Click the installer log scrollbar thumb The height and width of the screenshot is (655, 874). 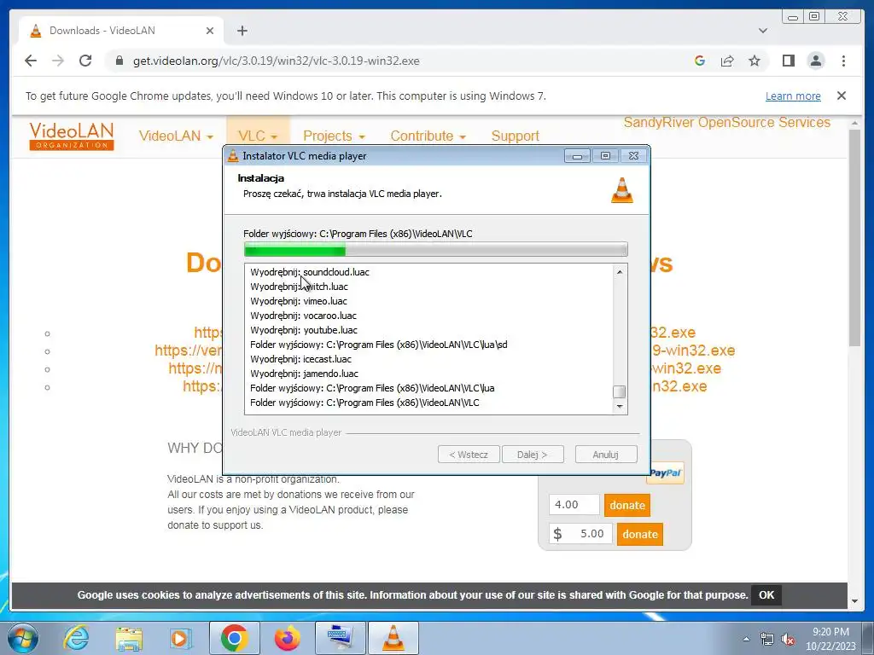620,391
